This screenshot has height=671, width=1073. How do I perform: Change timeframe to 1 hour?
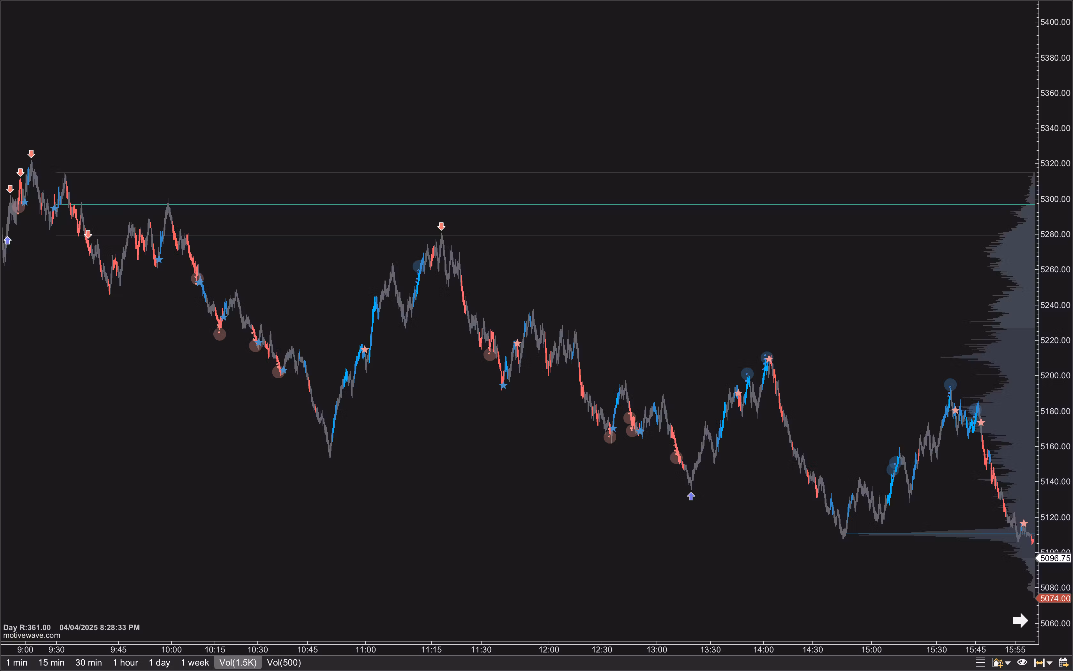126,663
